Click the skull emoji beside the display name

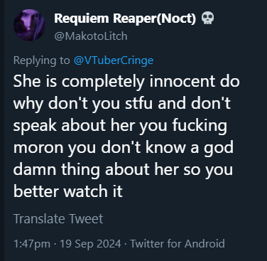click(x=207, y=18)
